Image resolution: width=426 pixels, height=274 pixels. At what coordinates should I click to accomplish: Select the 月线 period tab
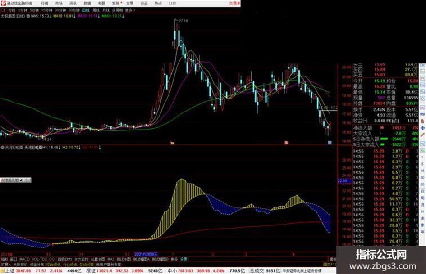click(105, 10)
